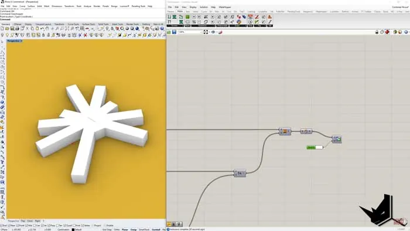Expand the Trig panel in Maths tab

(x=260, y=26)
